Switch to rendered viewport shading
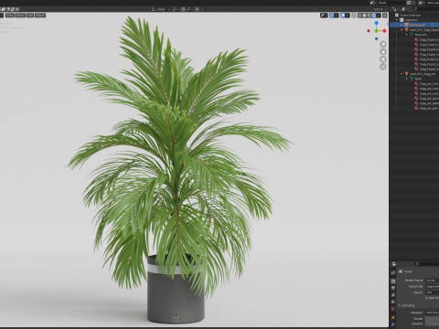439x329 pixels. 374,16
